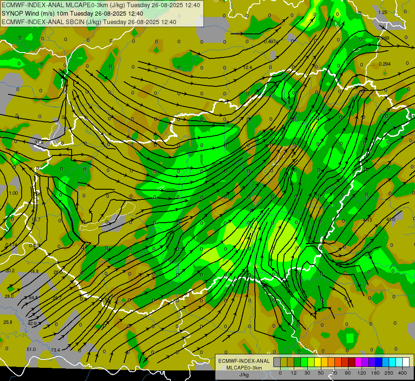Click the map value 73.4
415x381 pixels.
click(x=55, y=350)
